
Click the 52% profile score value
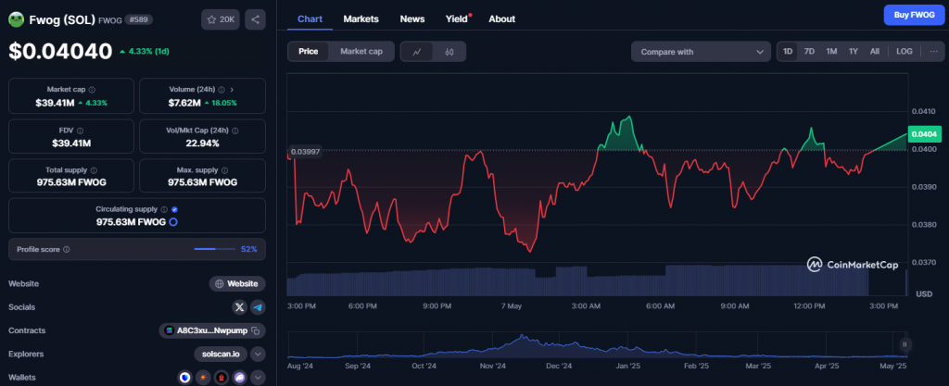click(248, 249)
